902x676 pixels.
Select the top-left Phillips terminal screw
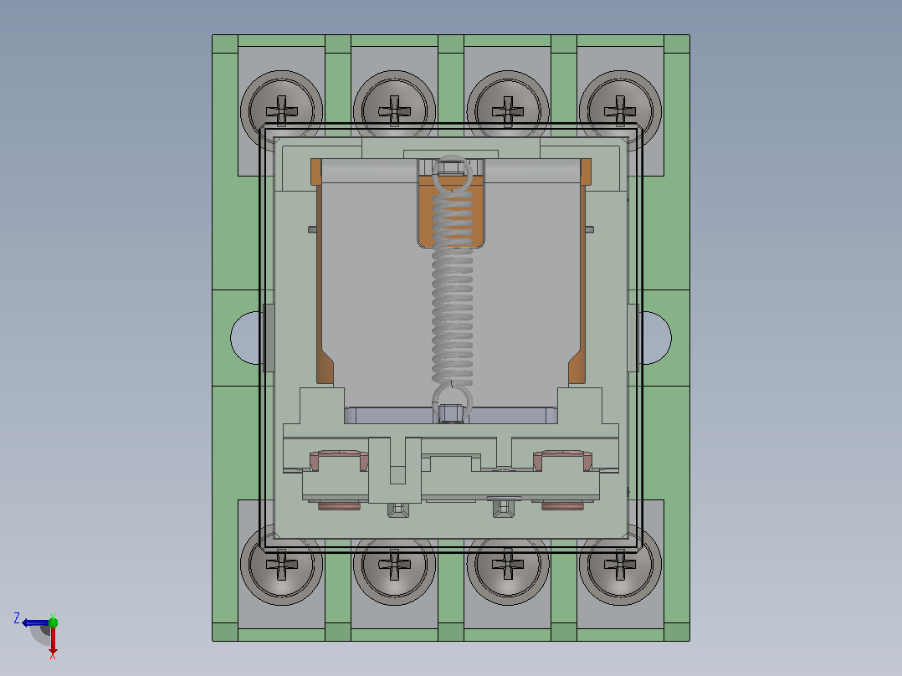click(281, 110)
